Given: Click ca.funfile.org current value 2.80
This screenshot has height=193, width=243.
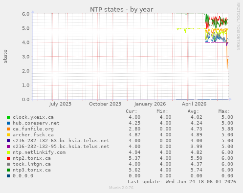Looking at the screenshot, I should 134,129.
